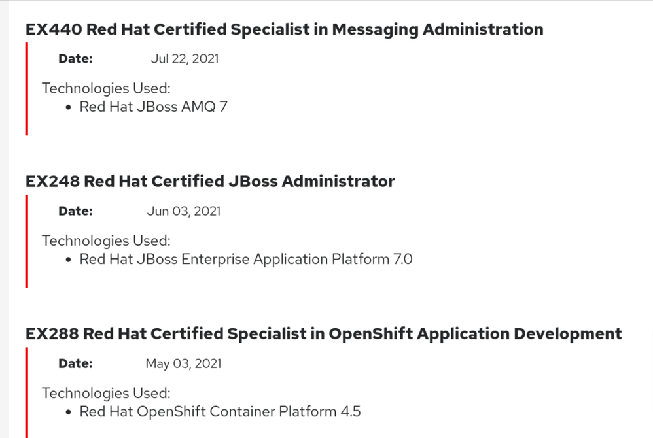Select JBoss Enterprise Application Platform 7.0 item
The width and height of the screenshot is (653, 438).
click(246, 260)
